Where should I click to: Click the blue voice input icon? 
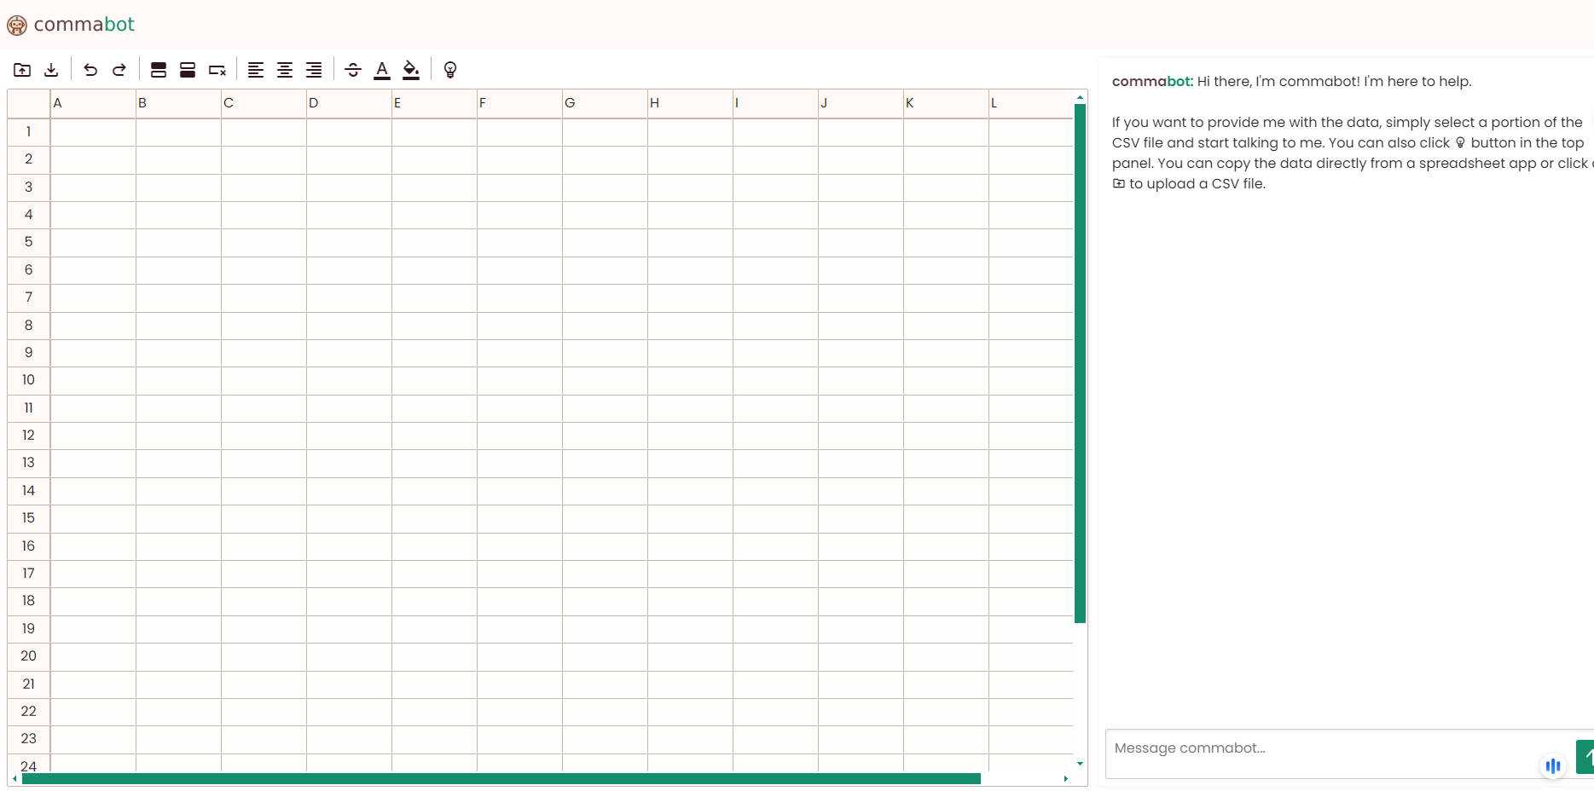[1552, 765]
